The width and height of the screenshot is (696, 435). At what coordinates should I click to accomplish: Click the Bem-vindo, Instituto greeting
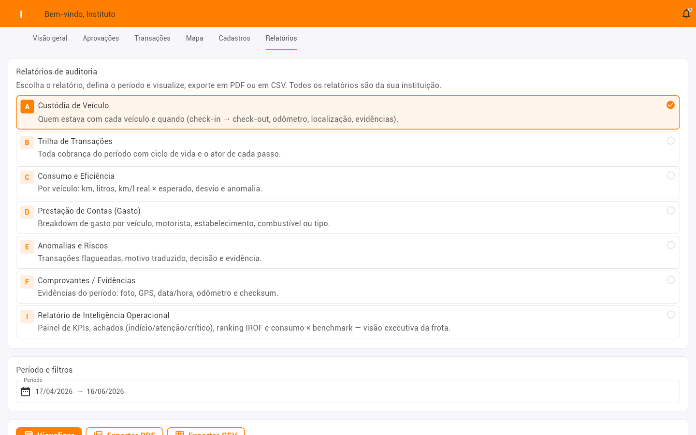coord(80,14)
